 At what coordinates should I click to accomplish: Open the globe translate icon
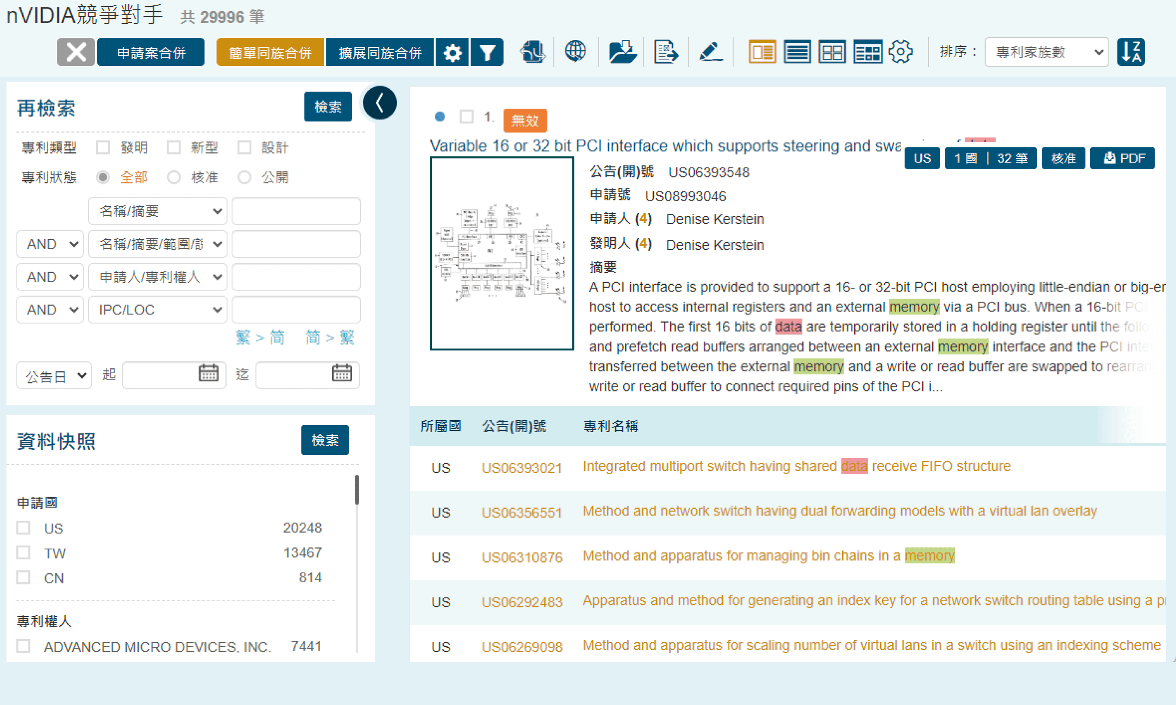(x=575, y=51)
